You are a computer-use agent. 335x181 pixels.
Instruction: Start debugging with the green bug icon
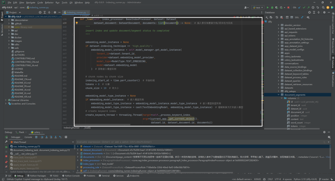coord(272,7)
